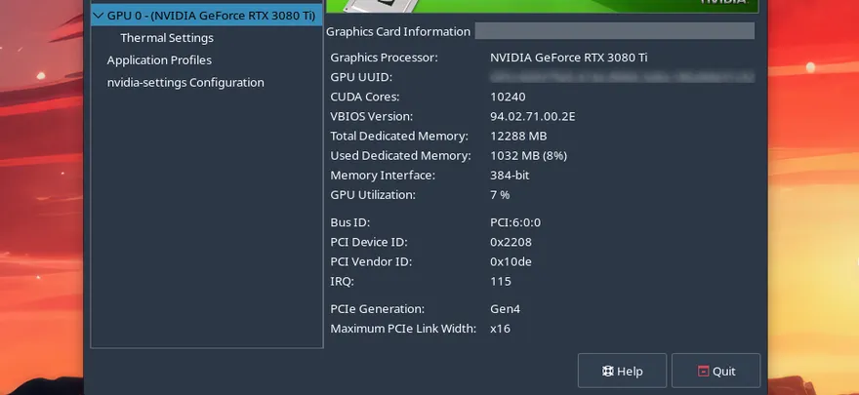Click the CUDA Cores value 10240
859x395 pixels.
click(x=508, y=97)
